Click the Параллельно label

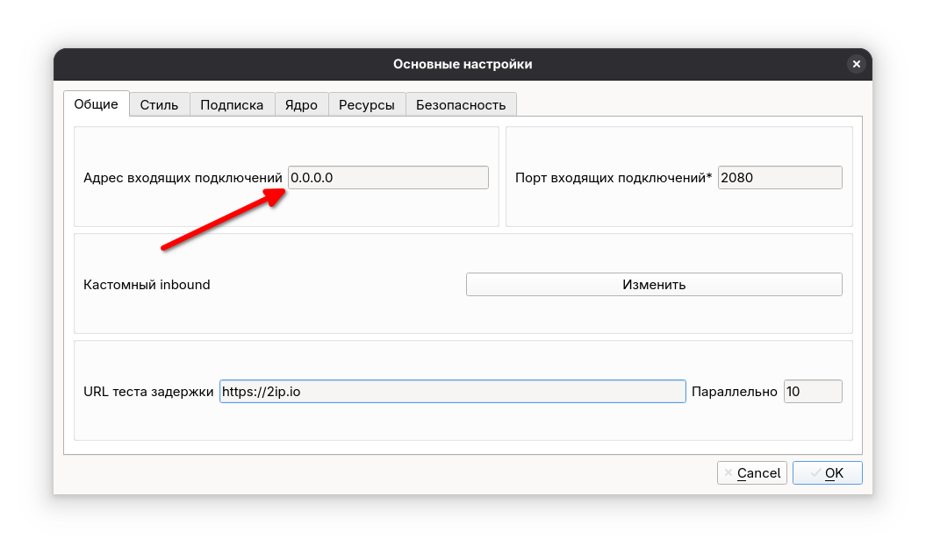(x=734, y=392)
